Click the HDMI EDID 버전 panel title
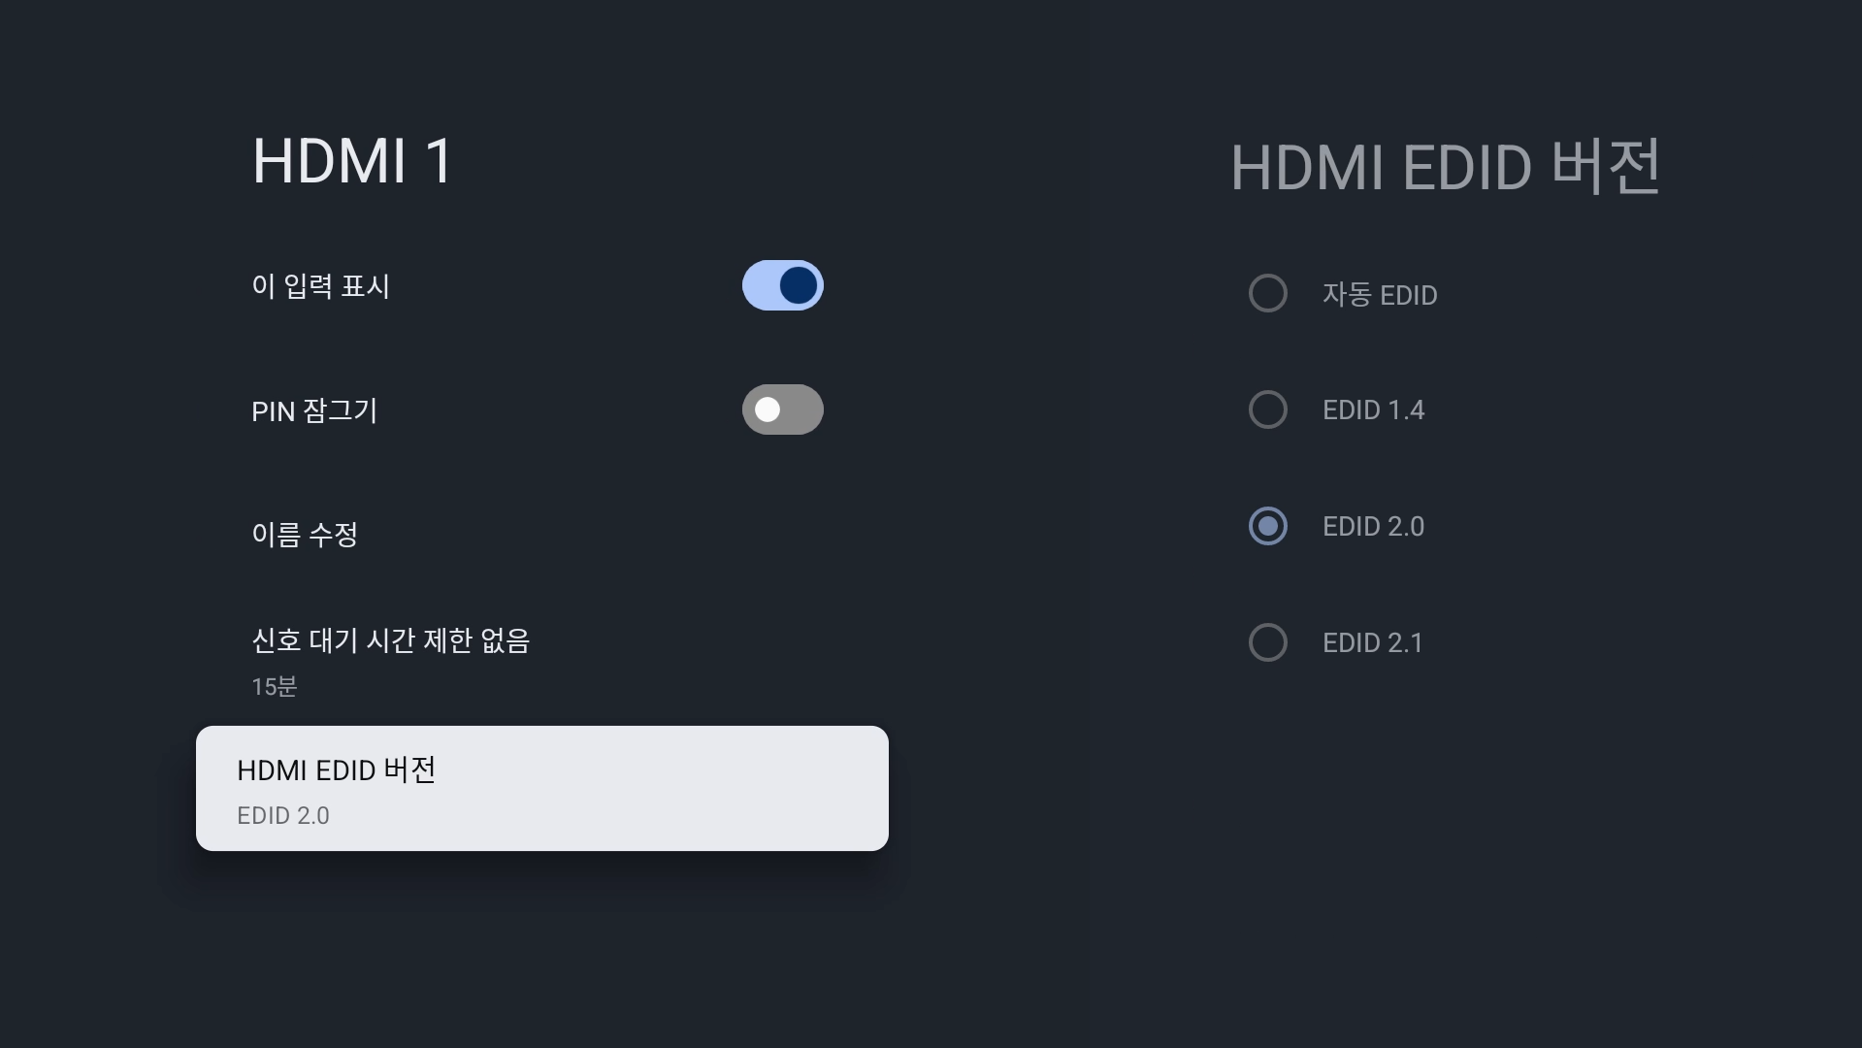 pos(1445,167)
